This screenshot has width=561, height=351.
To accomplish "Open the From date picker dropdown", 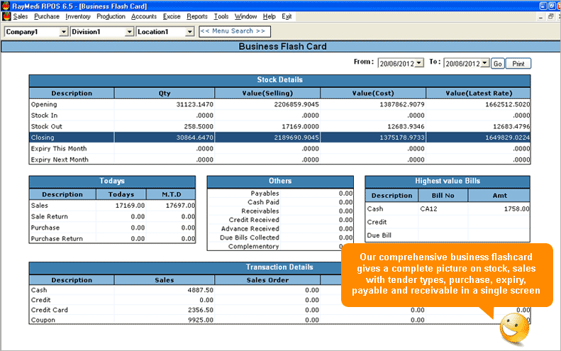I will [418, 63].
